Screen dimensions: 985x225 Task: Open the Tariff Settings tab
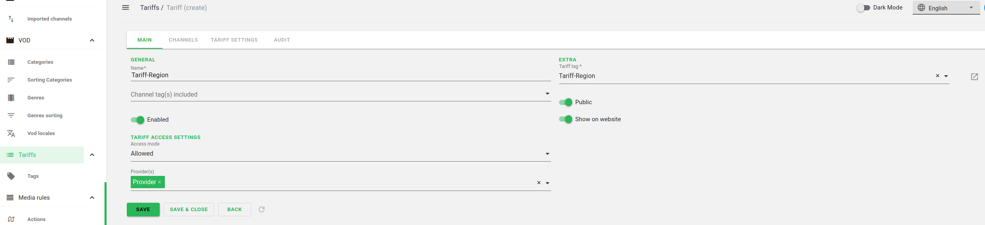(x=234, y=40)
